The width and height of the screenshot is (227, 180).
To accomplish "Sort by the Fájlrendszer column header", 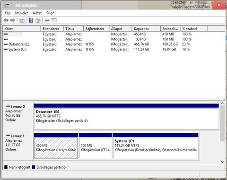I will [96, 29].
